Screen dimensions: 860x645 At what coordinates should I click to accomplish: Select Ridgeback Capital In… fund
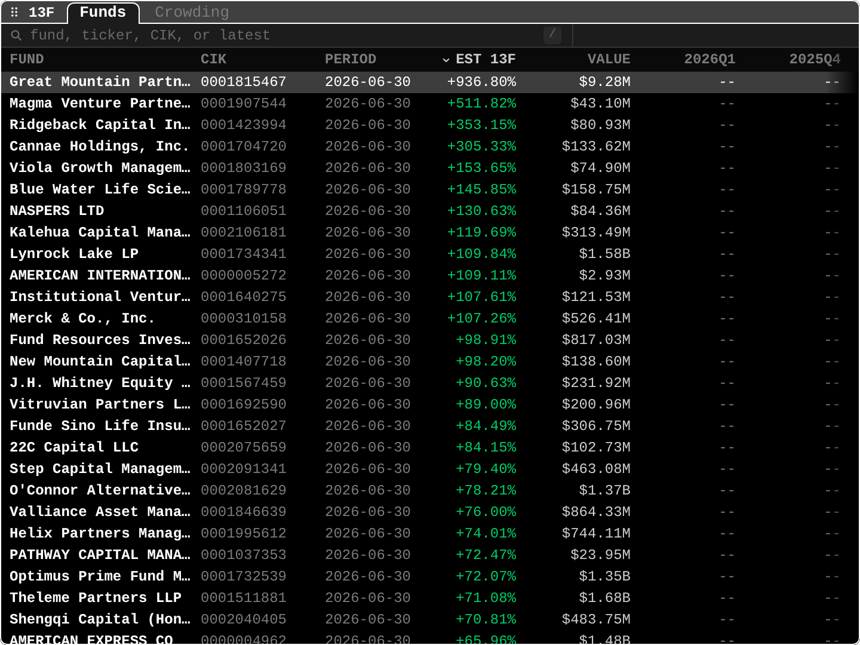pos(430,125)
